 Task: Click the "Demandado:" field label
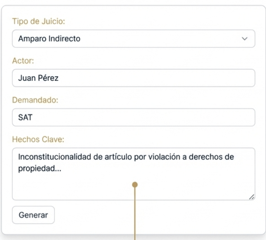tap(35, 100)
